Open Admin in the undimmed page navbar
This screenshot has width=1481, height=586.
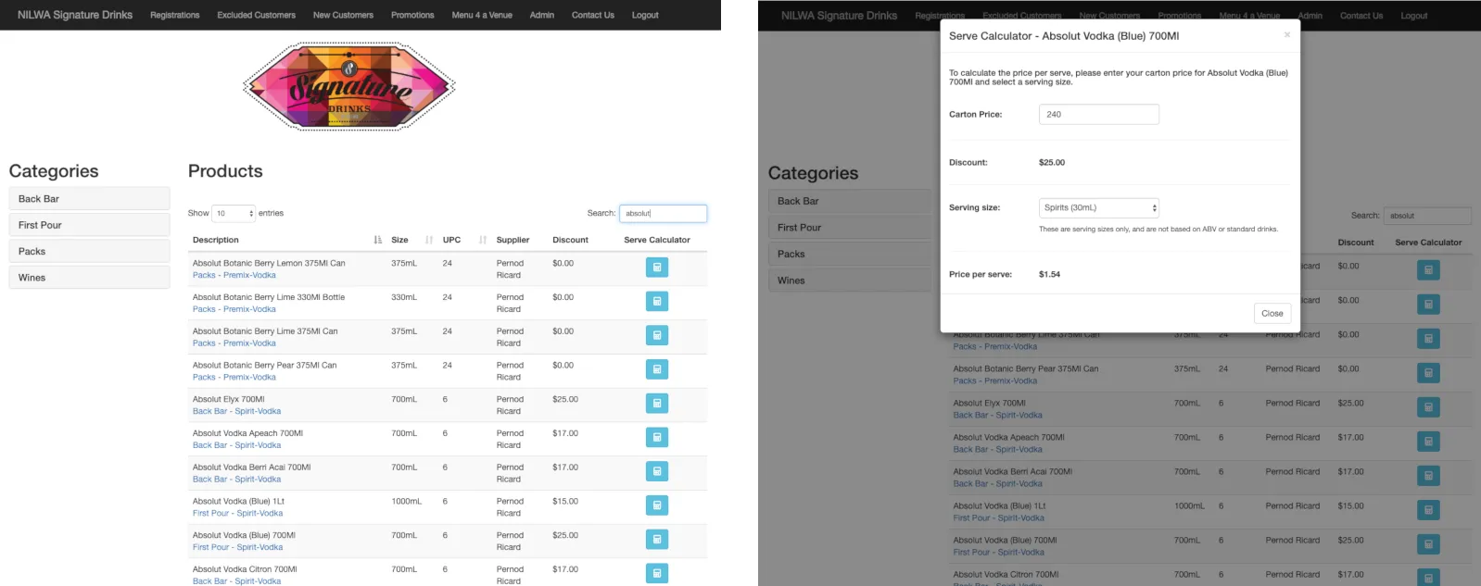(542, 15)
